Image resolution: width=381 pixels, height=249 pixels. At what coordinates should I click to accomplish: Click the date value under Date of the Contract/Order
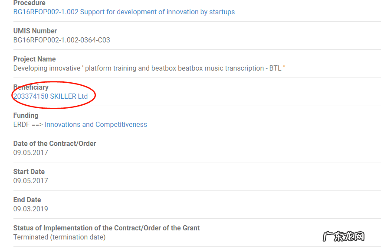tap(31, 153)
